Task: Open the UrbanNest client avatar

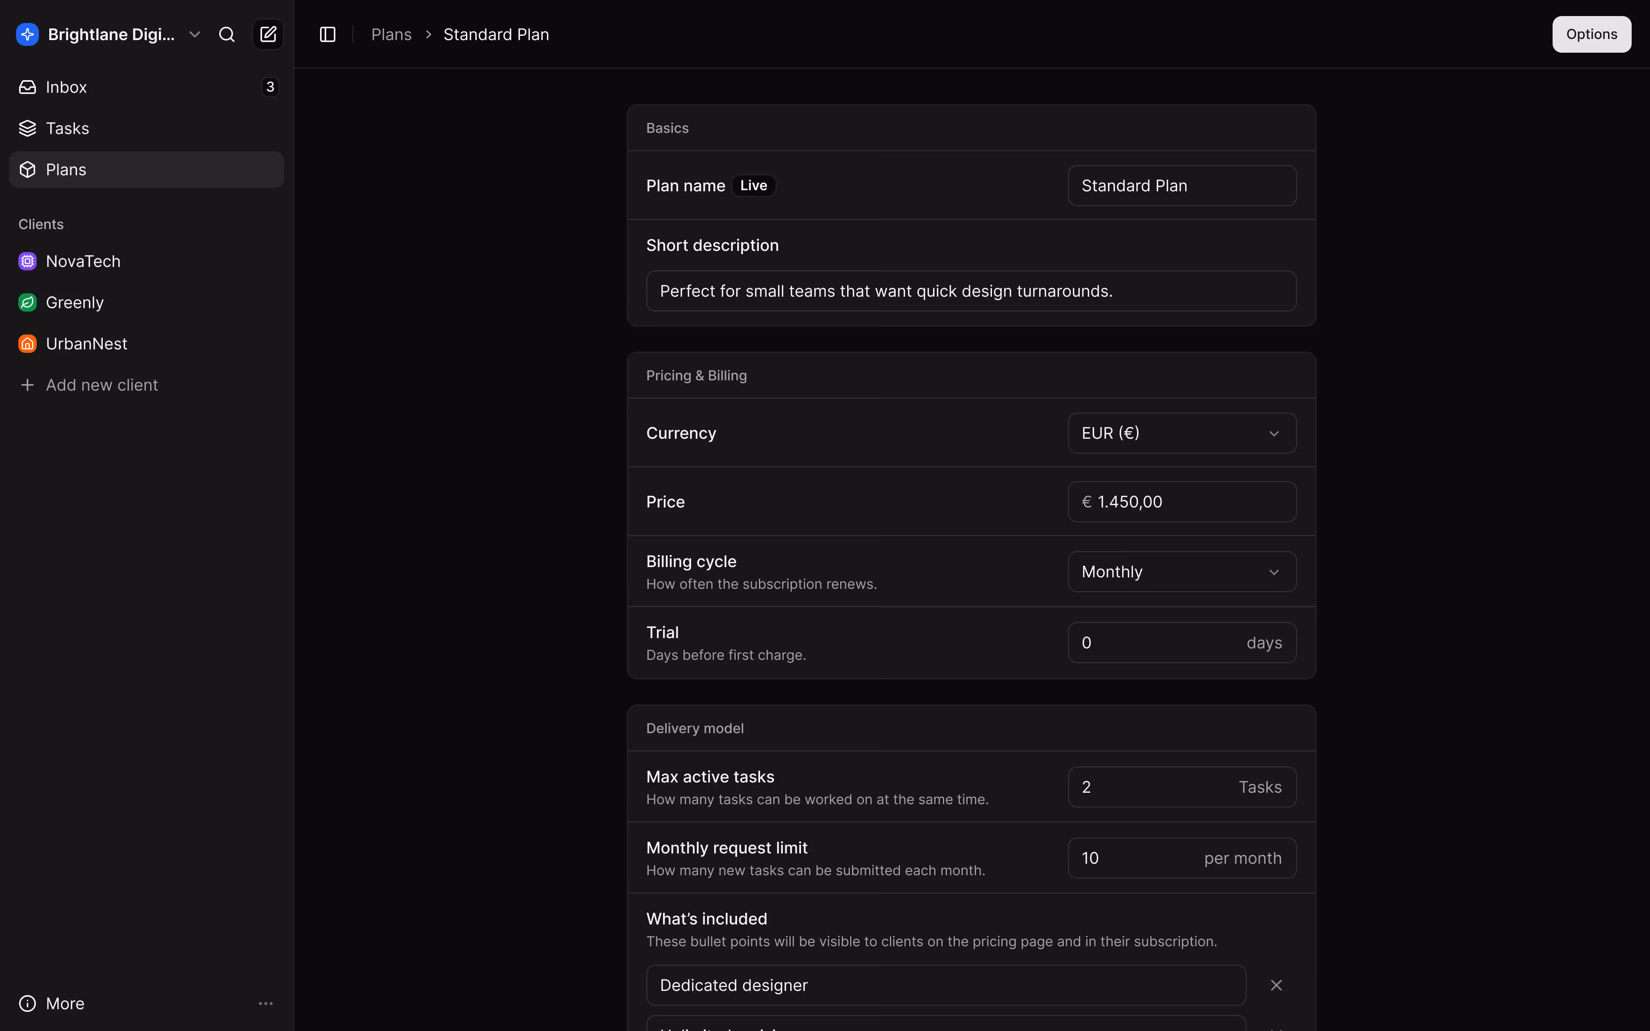Action: click(27, 343)
